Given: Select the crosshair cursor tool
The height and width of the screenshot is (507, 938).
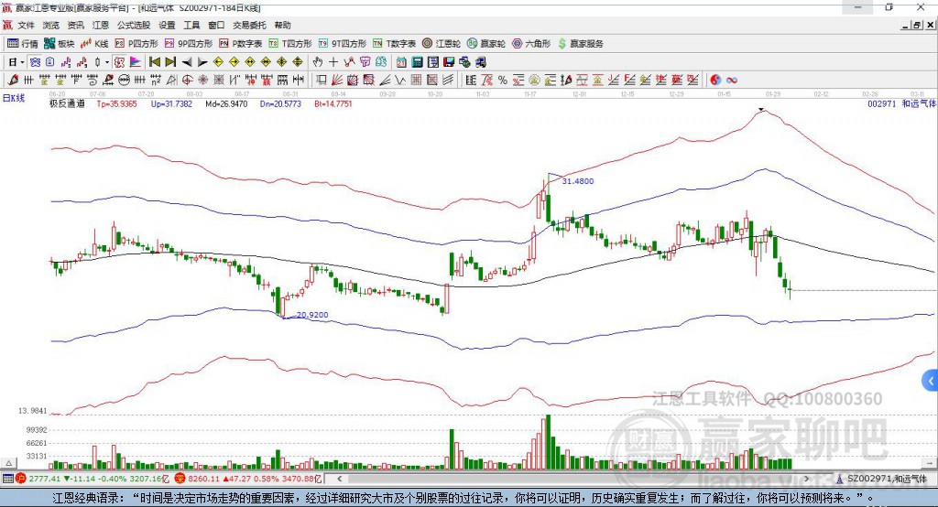Looking at the screenshot, I should pyautogui.click(x=333, y=62).
